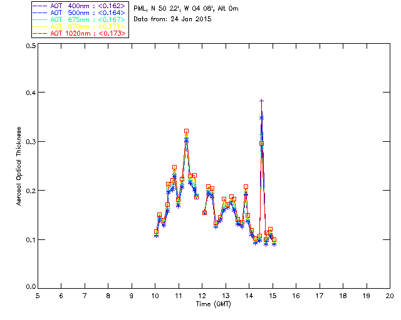Click the x-axis label 8

[x=108, y=296]
